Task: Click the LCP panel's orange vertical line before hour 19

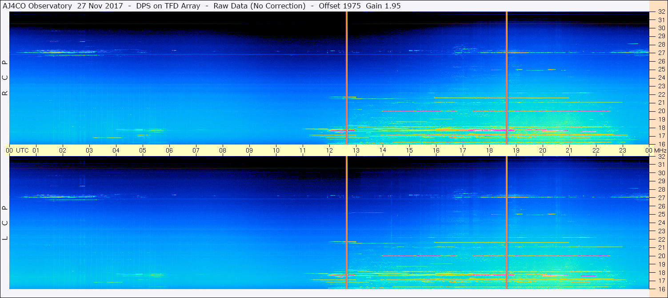Action: [506, 223]
